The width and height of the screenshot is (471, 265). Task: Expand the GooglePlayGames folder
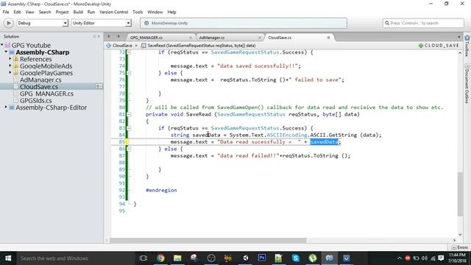click(x=10, y=72)
